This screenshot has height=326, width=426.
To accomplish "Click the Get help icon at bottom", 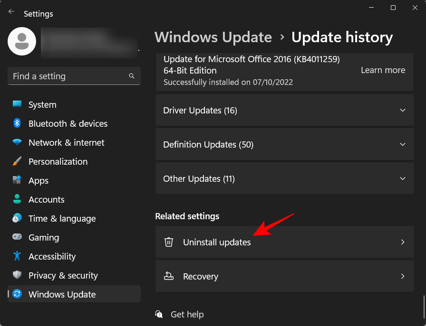I will pos(159,314).
